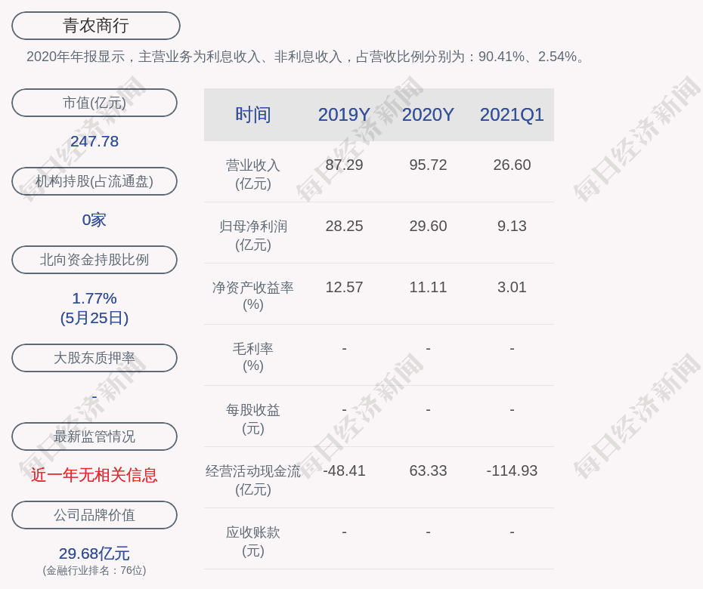
Task: Click the 金融行业排名：76位 note
Action: tap(94, 570)
